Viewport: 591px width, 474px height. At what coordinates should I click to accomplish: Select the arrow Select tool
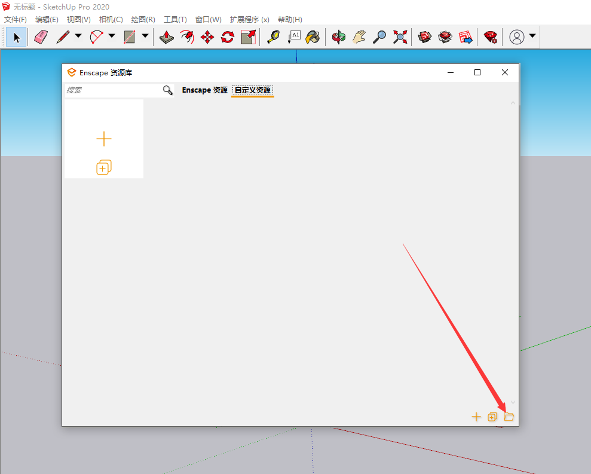pos(16,37)
